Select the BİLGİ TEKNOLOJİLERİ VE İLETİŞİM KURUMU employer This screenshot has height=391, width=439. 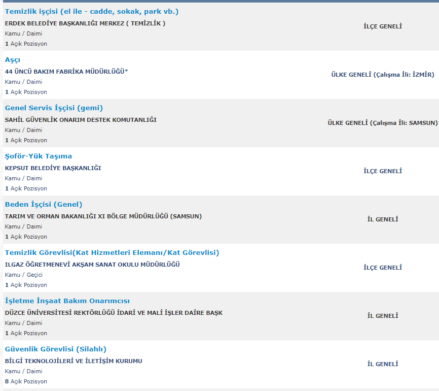point(74,361)
